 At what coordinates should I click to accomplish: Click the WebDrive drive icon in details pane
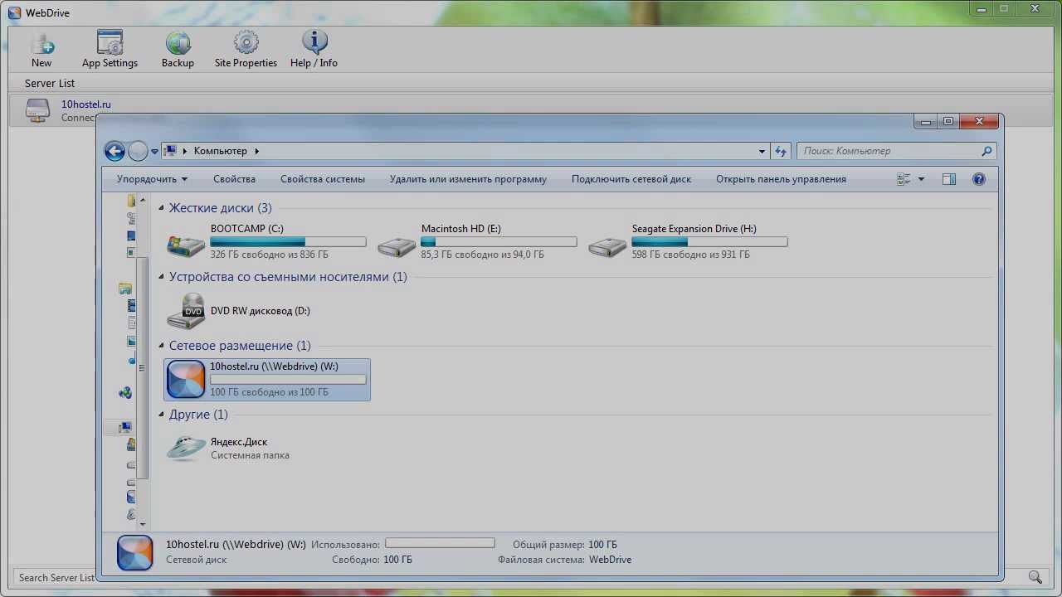135,553
